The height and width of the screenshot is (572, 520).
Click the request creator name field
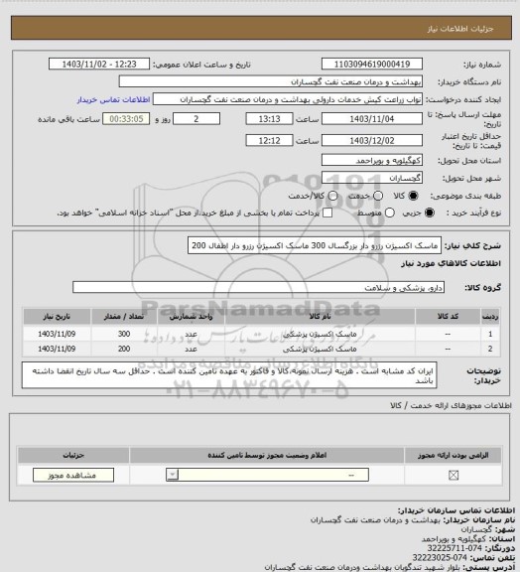pyautogui.click(x=288, y=99)
